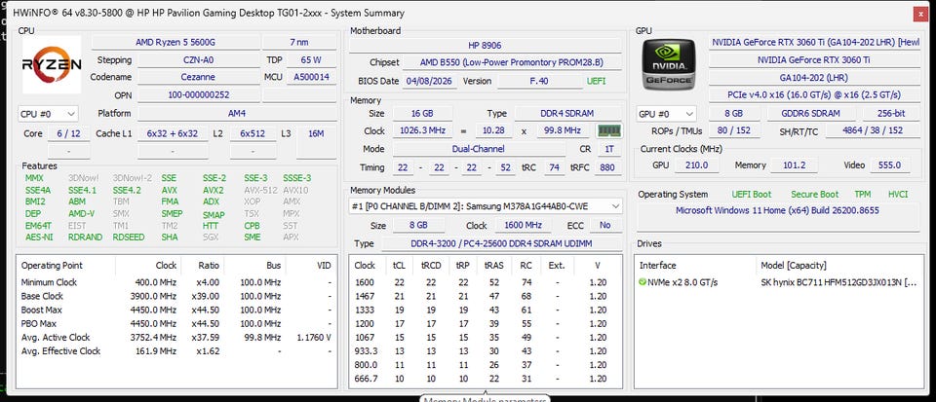
Task: Click the PCIe v4.0 x16 interface field
Action: (x=814, y=95)
